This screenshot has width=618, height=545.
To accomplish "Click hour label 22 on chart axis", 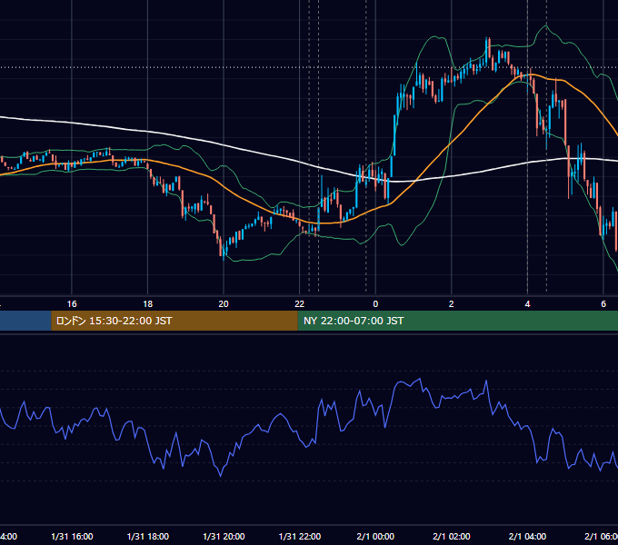I will tap(300, 304).
